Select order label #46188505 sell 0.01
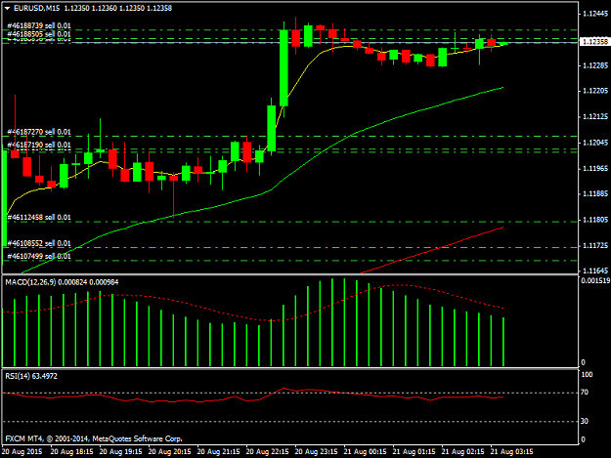The width and height of the screenshot is (611, 458). [x=39, y=34]
